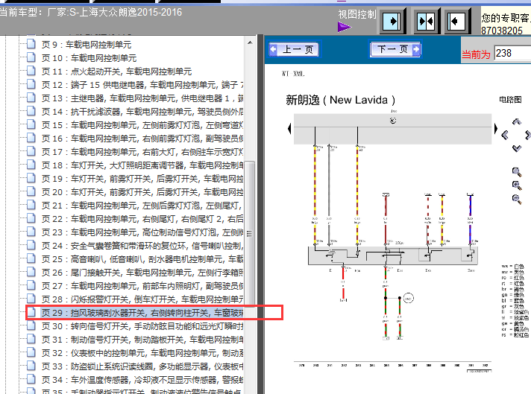Open 页 11: 点火起动开关, 车载电网控制单元
The width and height of the screenshot is (531, 394).
tap(116, 72)
